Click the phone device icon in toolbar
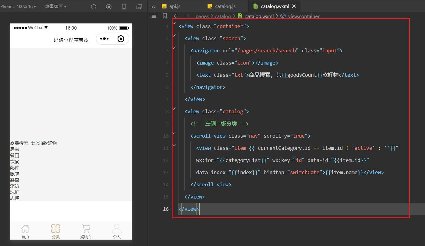The image size is (425, 246). coord(124,6)
